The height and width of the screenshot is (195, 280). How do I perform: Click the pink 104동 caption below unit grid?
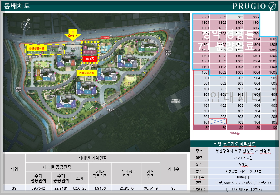click(235, 133)
